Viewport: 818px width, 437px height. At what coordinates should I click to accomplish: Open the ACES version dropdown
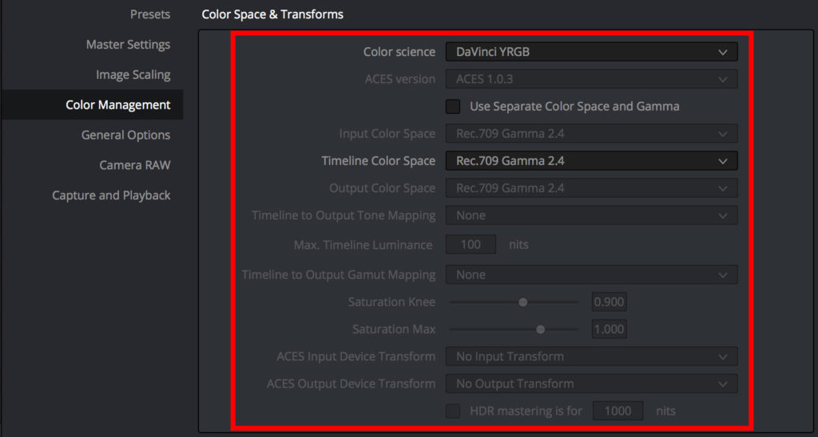pos(592,79)
